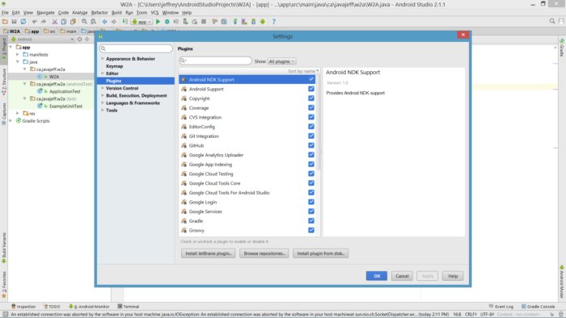Click the Open folder toolbar icon
Image resolution: width=566 pixels, height=318 pixels.
point(5,22)
